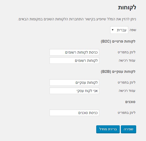Save settings with the שמירה button
This screenshot has height=141, width=146.
click(129, 129)
